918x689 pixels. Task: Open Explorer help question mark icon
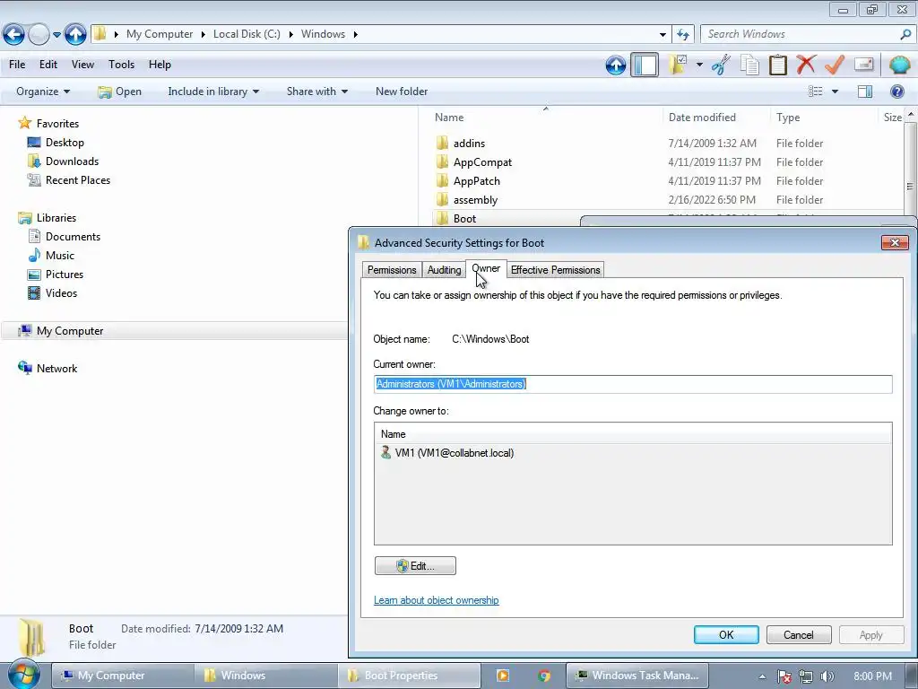tap(896, 92)
